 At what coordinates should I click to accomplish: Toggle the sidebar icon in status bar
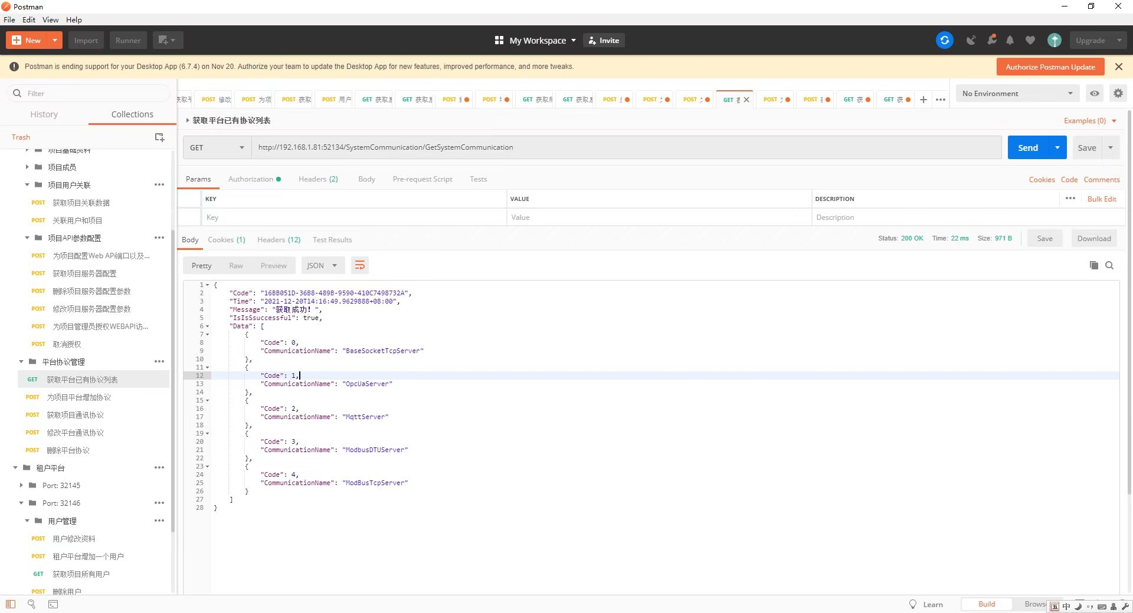coord(11,604)
